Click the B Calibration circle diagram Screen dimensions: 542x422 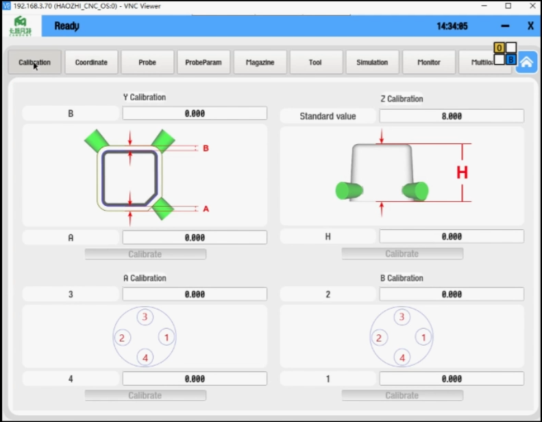click(402, 337)
